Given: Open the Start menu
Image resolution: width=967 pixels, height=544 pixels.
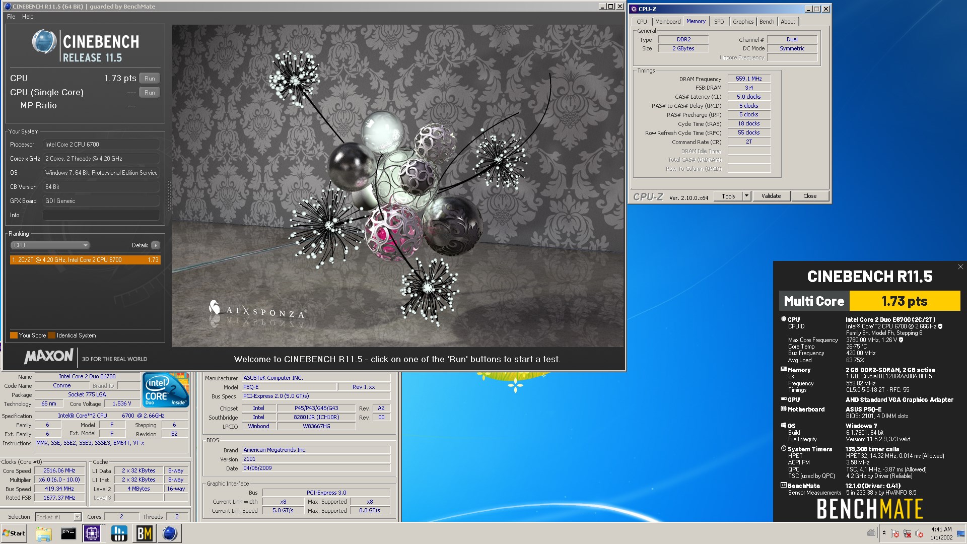Looking at the screenshot, I should coord(14,533).
